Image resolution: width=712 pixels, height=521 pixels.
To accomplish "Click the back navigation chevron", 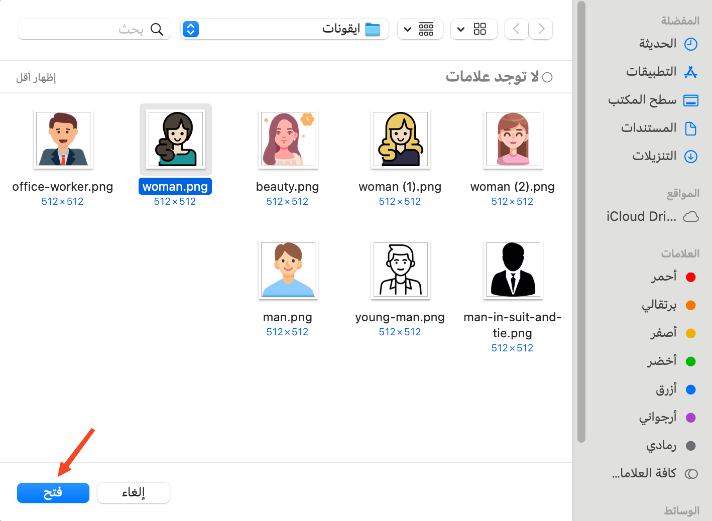I will (x=516, y=29).
